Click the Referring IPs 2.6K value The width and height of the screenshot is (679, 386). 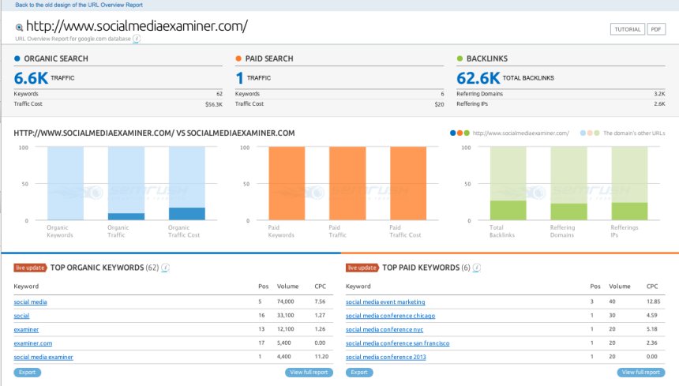coord(659,104)
